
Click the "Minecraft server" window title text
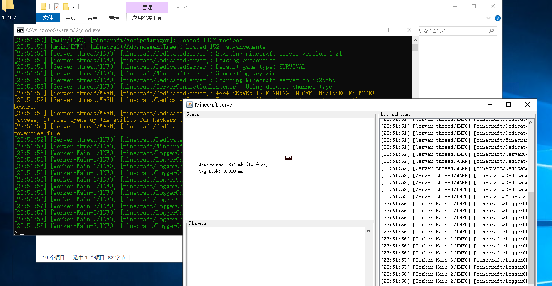pyautogui.click(x=214, y=104)
